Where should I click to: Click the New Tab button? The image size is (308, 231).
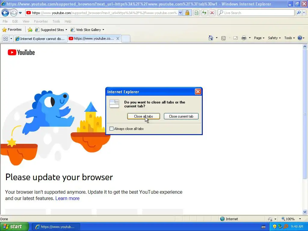coord(126,39)
